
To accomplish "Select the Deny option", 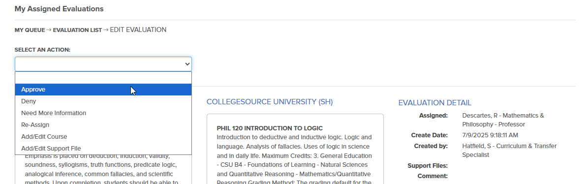I will click(x=103, y=101).
